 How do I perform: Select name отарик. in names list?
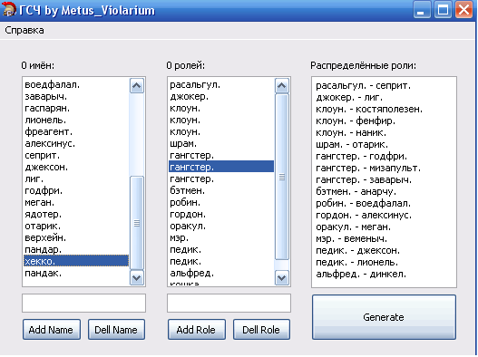76,226
